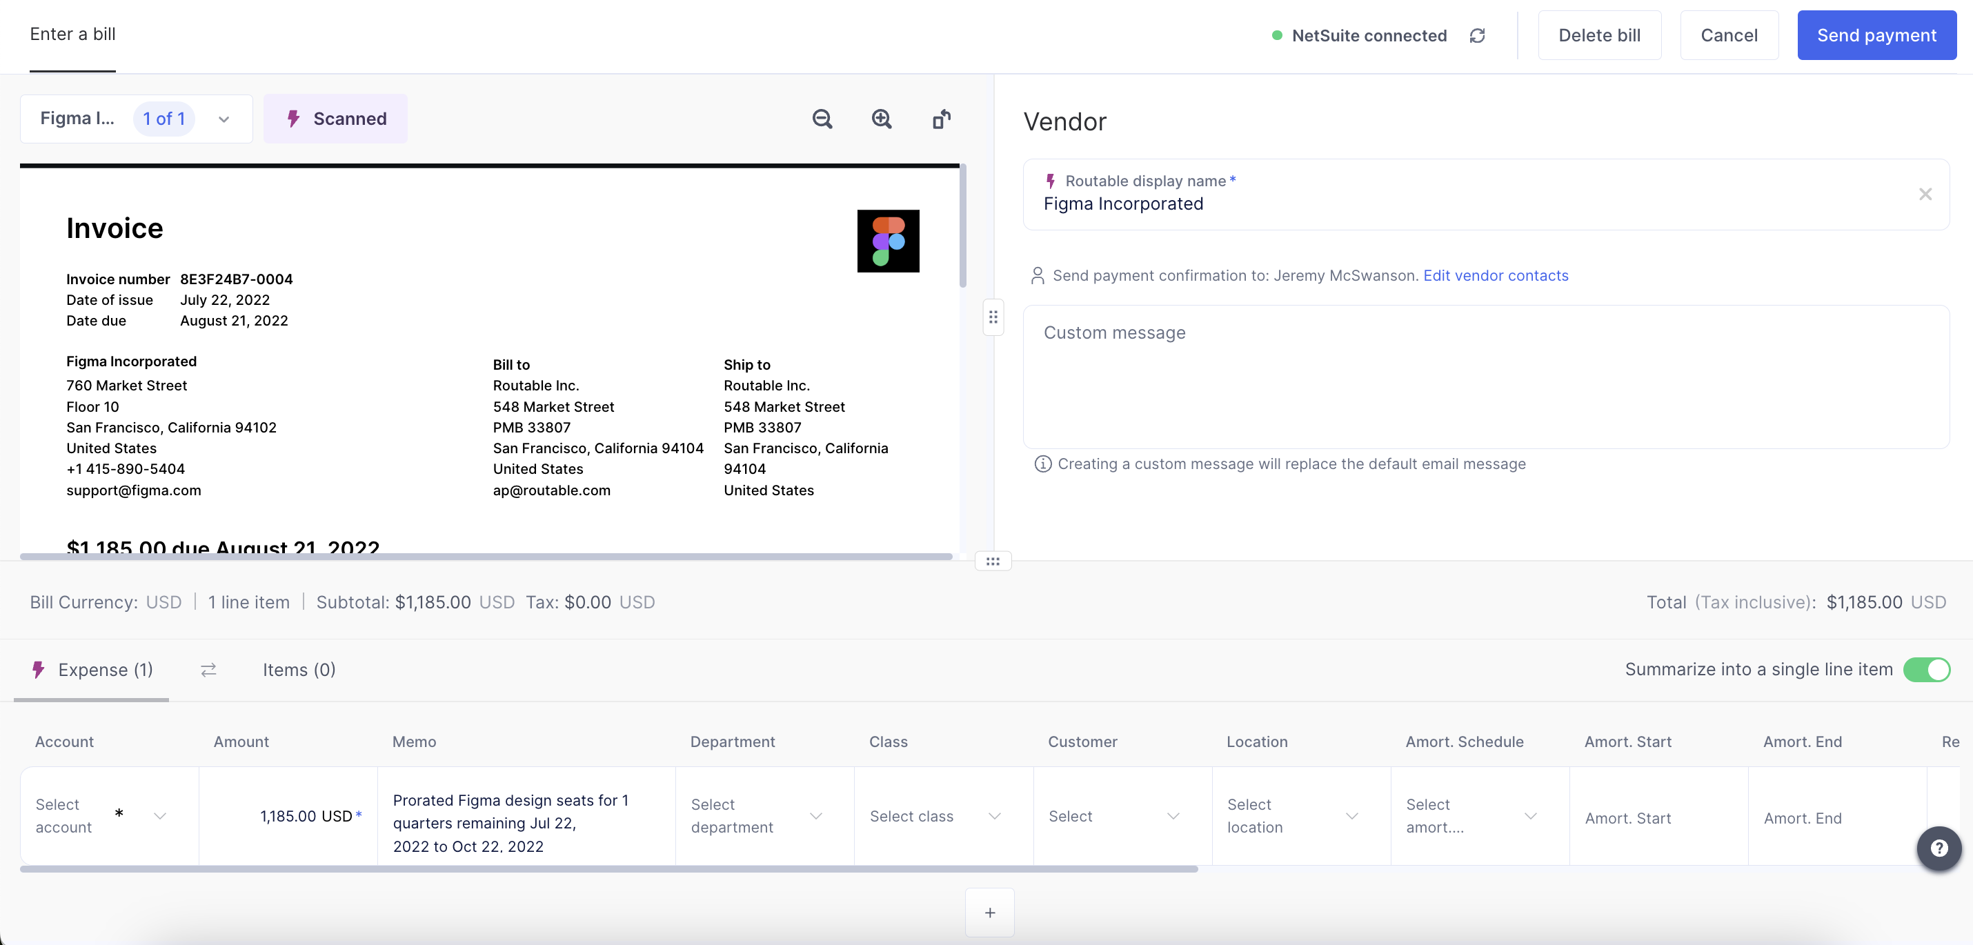This screenshot has height=945, width=1973.
Task: Open the Select account dropdown
Action: [x=110, y=815]
